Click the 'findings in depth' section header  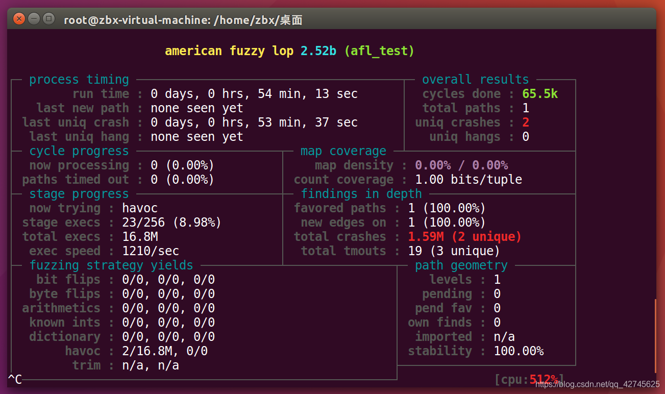tap(361, 194)
